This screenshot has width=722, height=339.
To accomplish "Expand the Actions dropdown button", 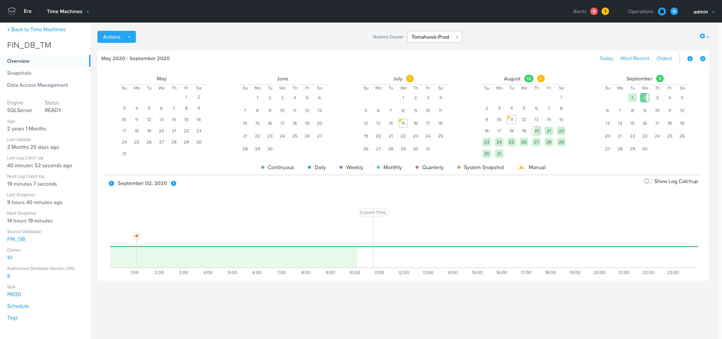I will (116, 37).
